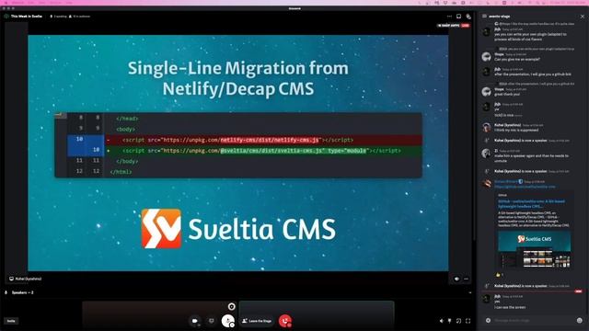Collapse the Speakers section
This screenshot has height=331, width=589.
[x=470, y=292]
